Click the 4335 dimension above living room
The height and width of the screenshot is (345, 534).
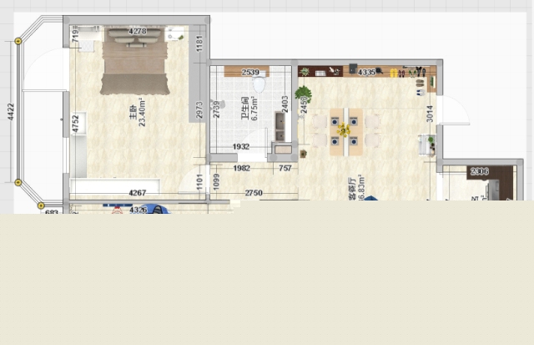coord(366,73)
